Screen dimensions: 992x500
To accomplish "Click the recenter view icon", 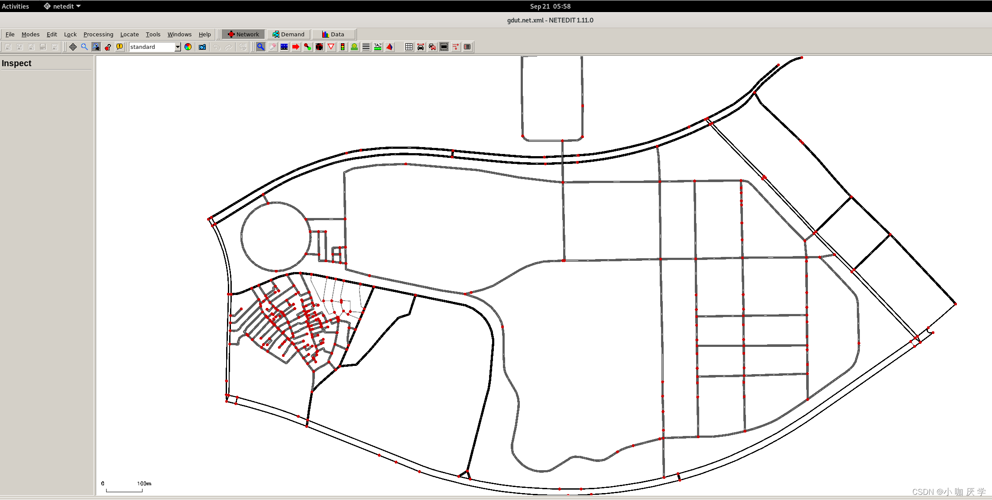I will pyautogui.click(x=73, y=47).
